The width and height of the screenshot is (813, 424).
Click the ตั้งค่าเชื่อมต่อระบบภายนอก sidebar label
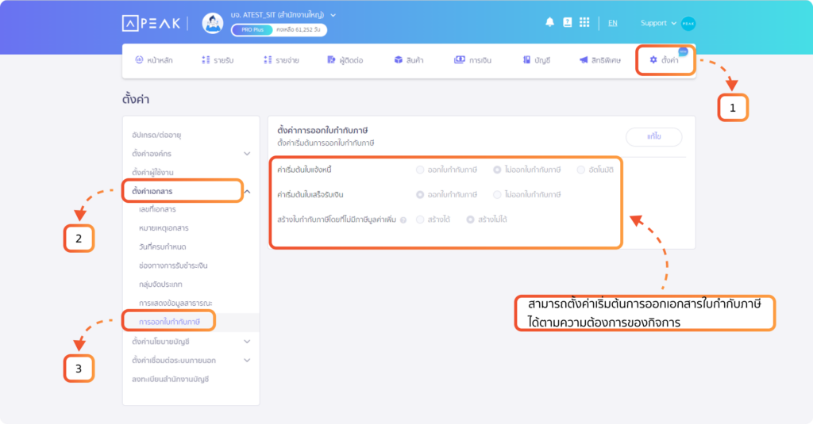(174, 361)
